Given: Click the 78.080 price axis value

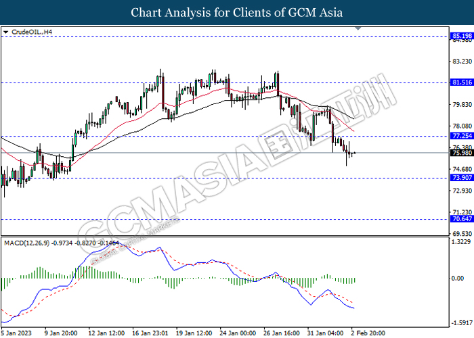Looking at the screenshot, I should [x=462, y=126].
